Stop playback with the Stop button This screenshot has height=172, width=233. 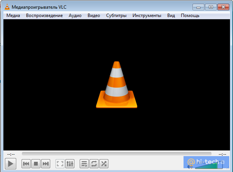point(36,164)
